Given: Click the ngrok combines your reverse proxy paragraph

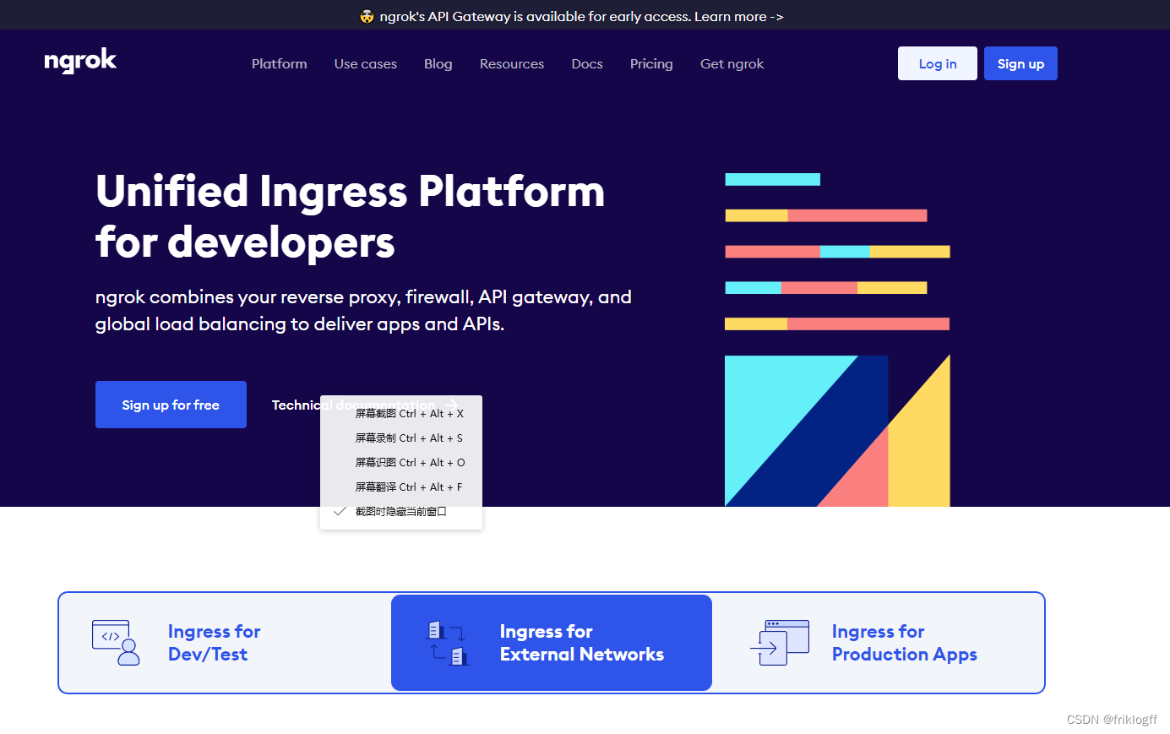Looking at the screenshot, I should [363, 310].
